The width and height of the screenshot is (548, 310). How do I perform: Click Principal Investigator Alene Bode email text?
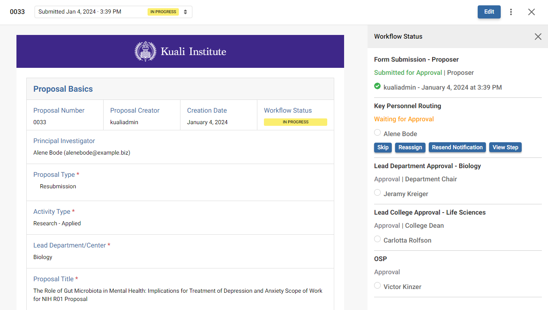pos(82,153)
